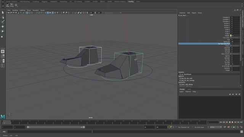
Task: Open the viewport Lighting menu
Action: coord(22,10)
